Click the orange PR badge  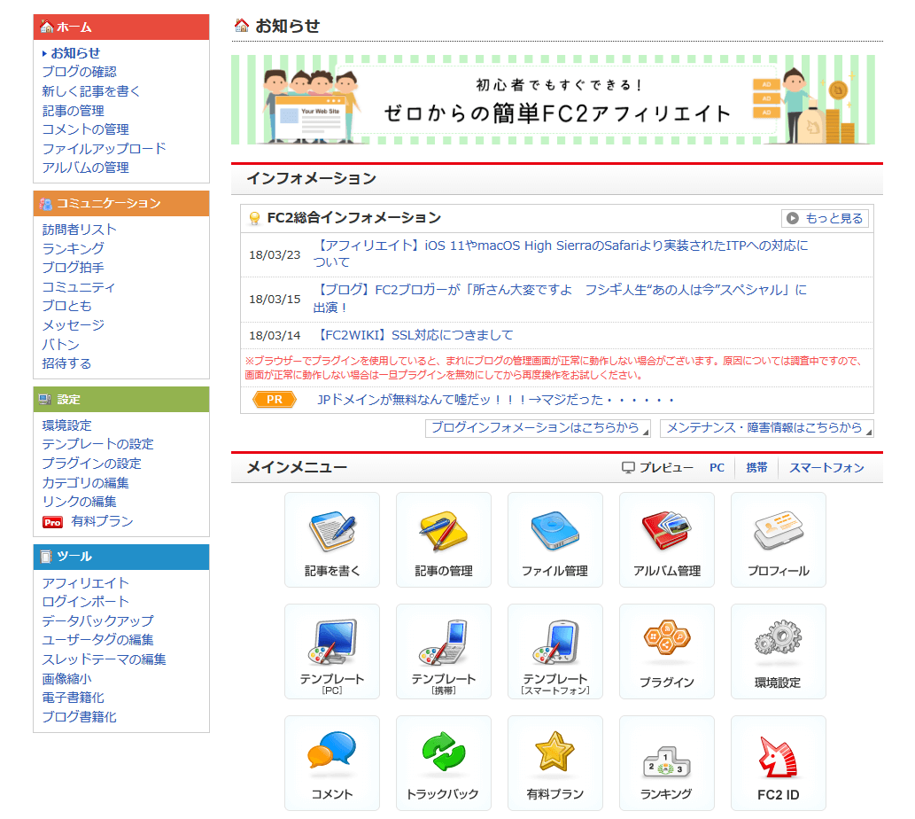275,400
